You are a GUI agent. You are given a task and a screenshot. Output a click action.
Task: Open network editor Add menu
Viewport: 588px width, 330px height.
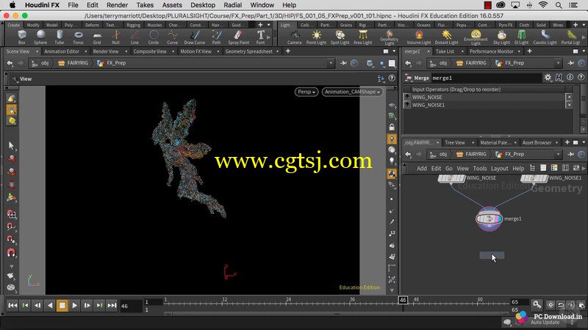click(421, 169)
